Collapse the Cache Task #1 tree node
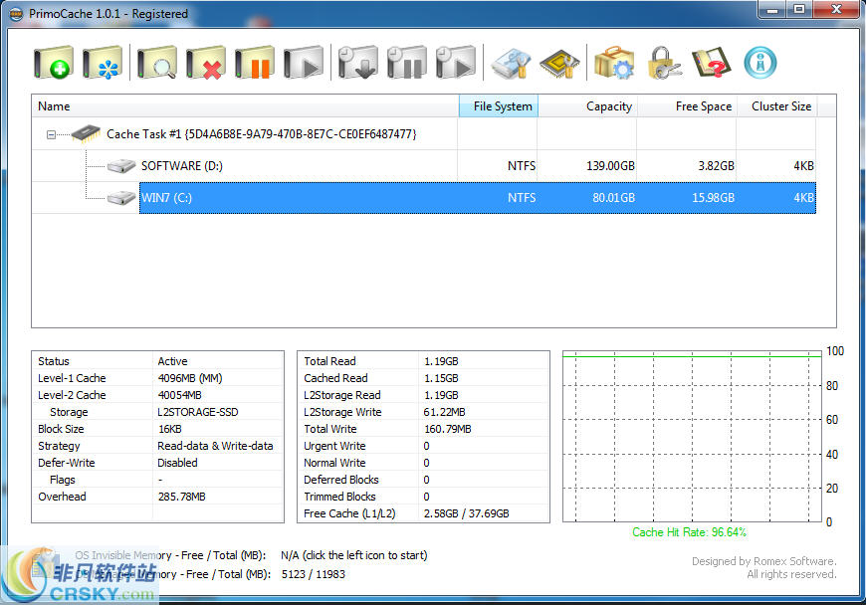Viewport: 866px width, 605px height. point(52,133)
